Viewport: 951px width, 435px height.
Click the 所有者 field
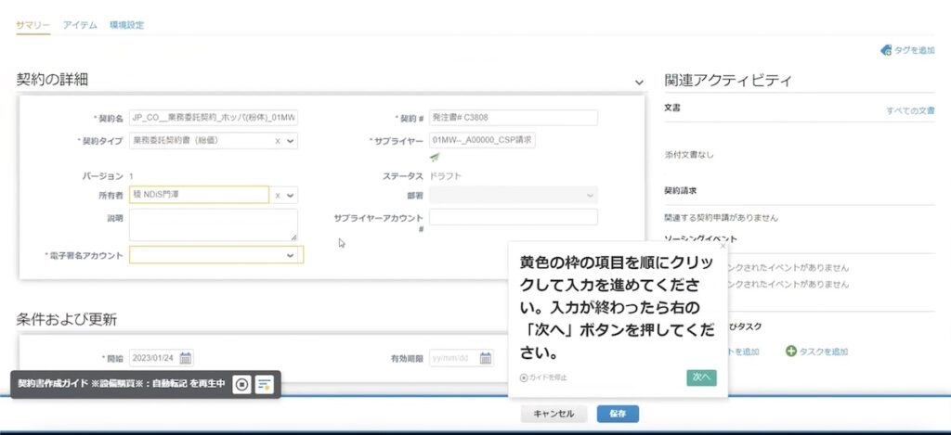pos(199,195)
